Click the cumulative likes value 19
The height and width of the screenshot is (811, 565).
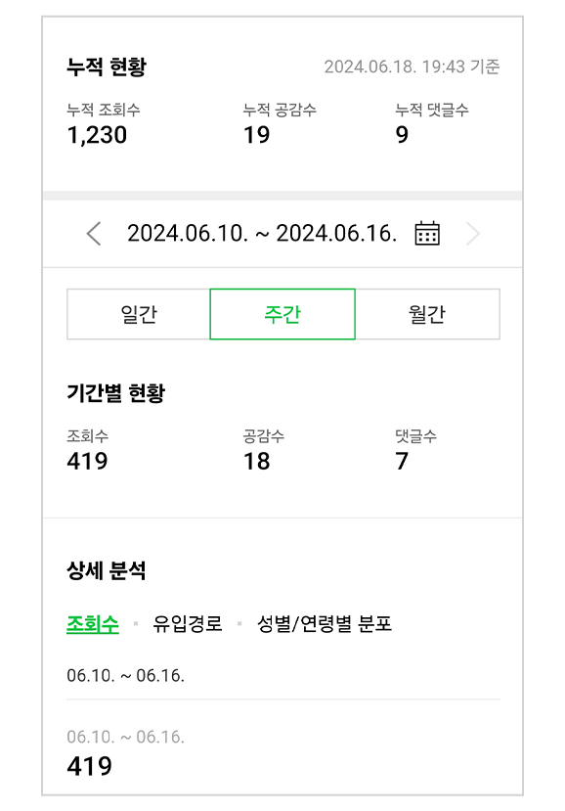click(256, 135)
